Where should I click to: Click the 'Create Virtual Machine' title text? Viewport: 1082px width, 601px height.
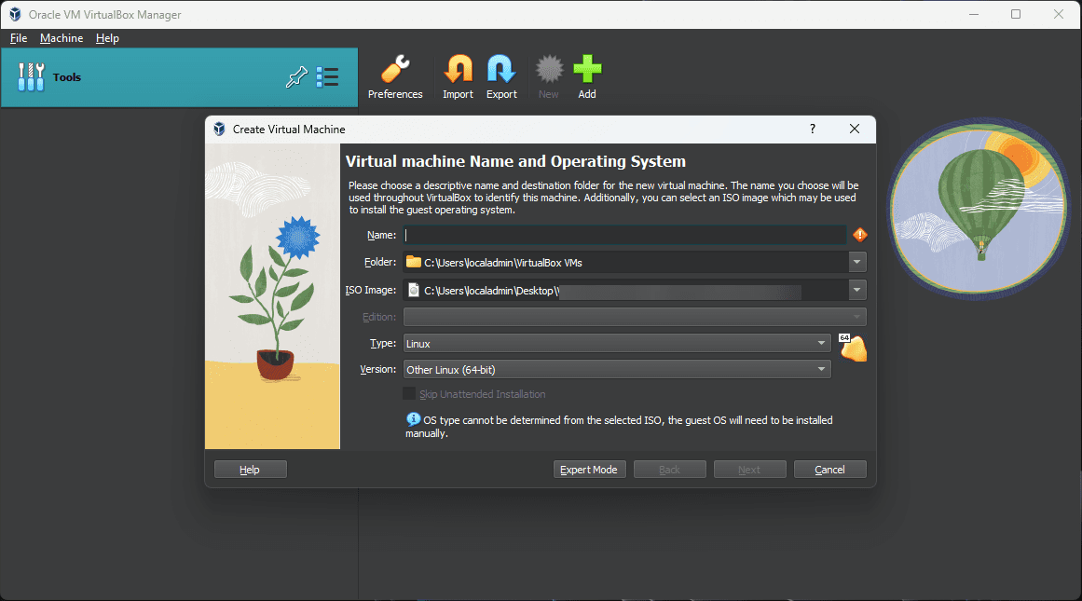click(x=289, y=129)
